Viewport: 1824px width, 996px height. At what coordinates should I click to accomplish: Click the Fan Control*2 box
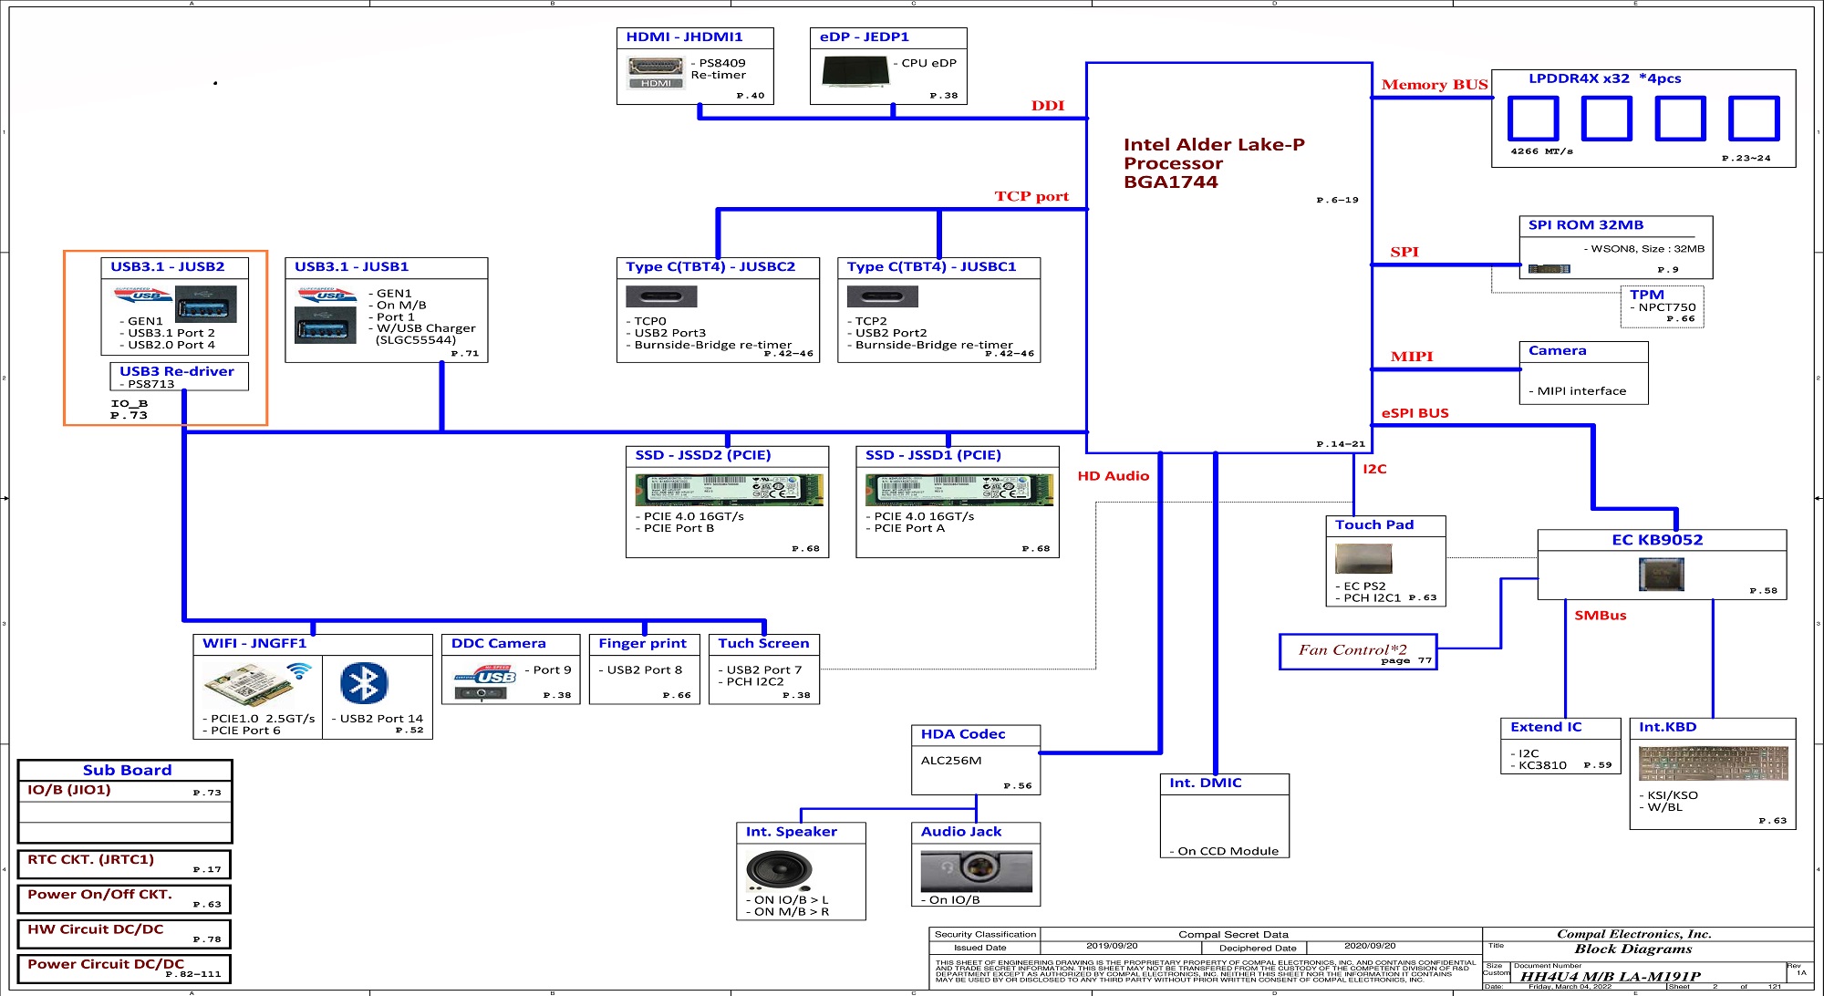(x=1358, y=652)
